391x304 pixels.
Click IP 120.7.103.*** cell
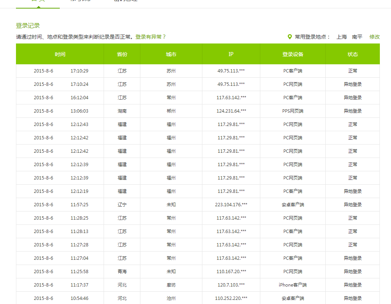(231, 285)
